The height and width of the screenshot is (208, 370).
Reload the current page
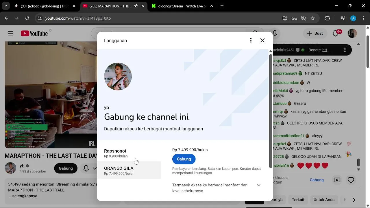pos(27,18)
